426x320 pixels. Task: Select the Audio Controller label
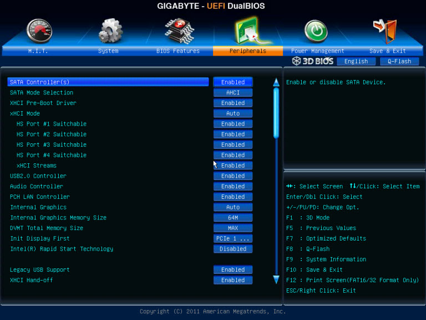tap(37, 187)
